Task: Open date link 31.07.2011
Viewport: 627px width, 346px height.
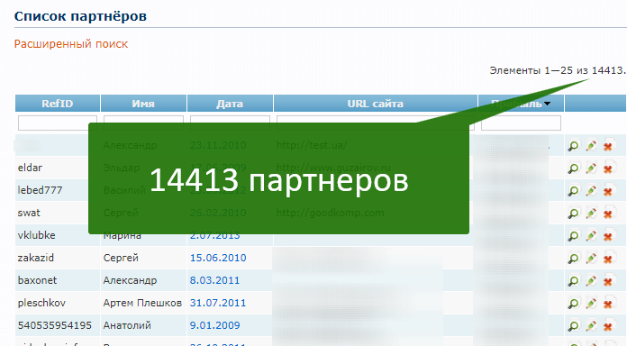Action: (218, 303)
